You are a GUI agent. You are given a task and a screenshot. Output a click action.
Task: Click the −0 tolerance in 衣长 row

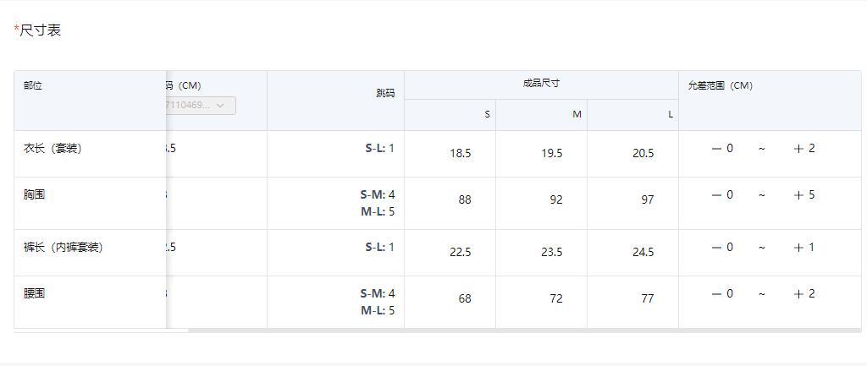722,149
